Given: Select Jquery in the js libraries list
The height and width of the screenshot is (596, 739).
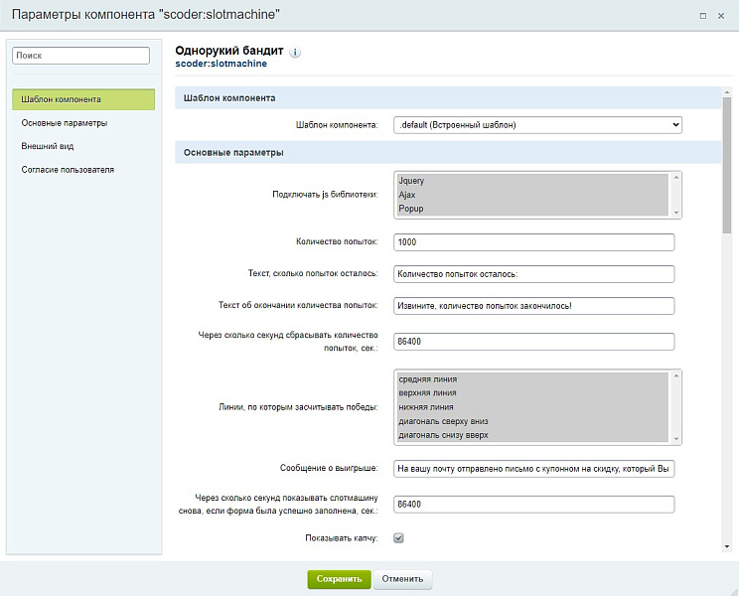Looking at the screenshot, I should (411, 181).
